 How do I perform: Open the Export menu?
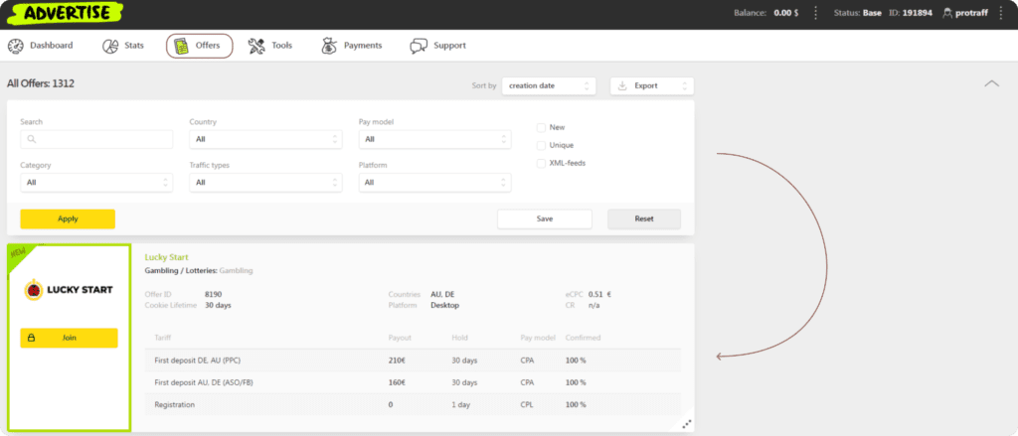click(x=651, y=86)
